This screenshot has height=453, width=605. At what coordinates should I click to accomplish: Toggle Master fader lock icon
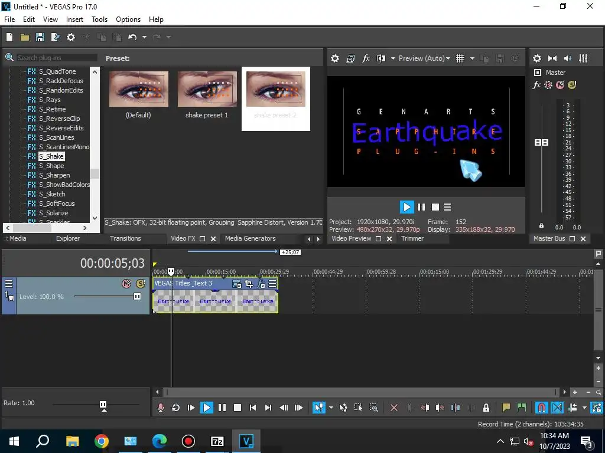point(541,226)
